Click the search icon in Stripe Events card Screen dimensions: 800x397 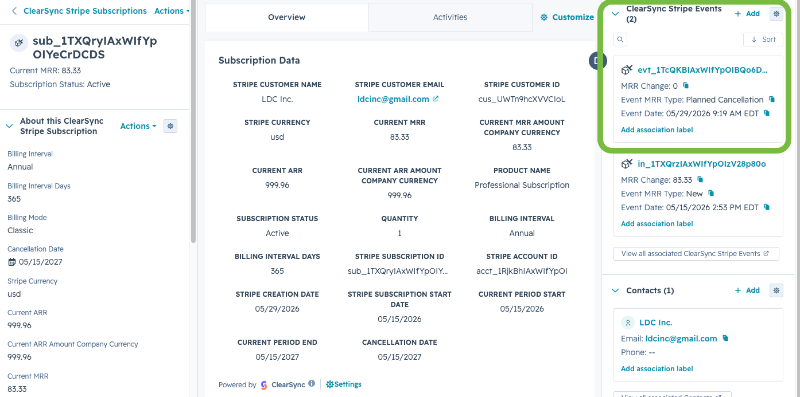(620, 40)
